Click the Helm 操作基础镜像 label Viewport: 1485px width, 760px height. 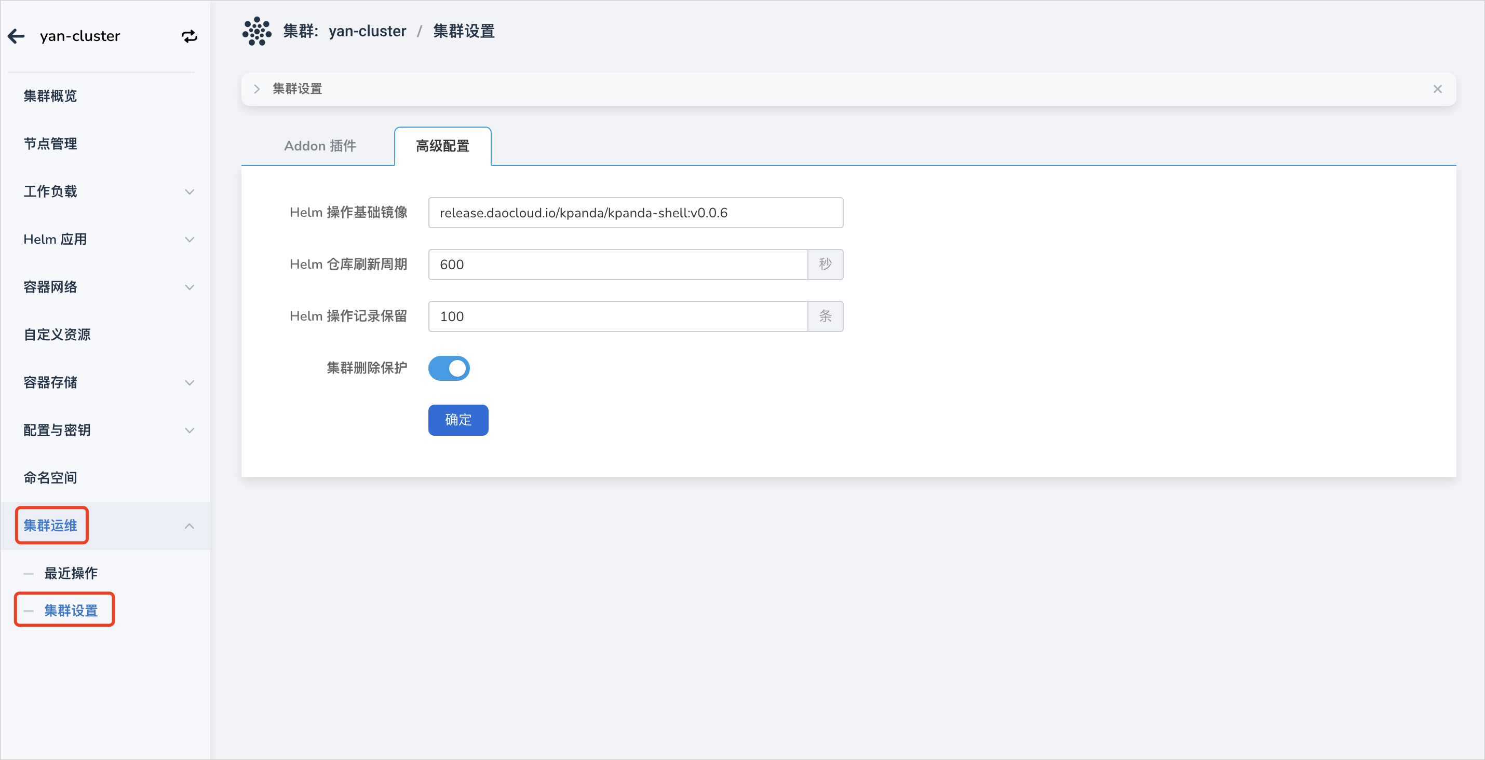pyautogui.click(x=348, y=213)
